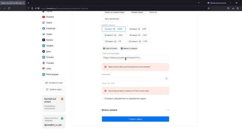Open the extensions icon in browser toolbar
Viewport: 242px width, 136px height.
click(x=238, y=8)
